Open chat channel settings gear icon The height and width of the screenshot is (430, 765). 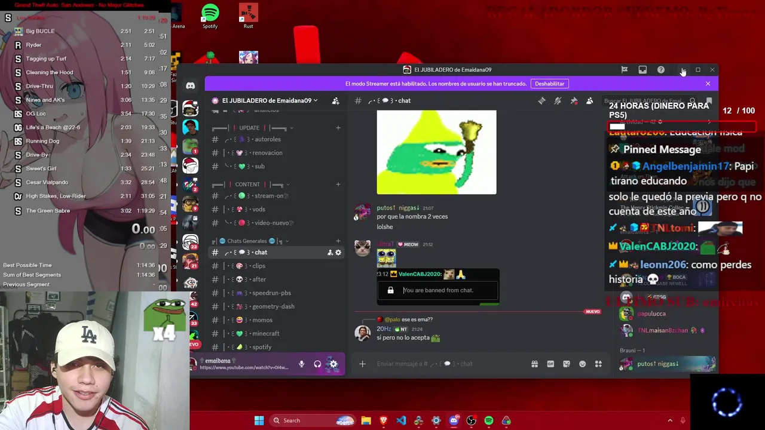pos(338,253)
